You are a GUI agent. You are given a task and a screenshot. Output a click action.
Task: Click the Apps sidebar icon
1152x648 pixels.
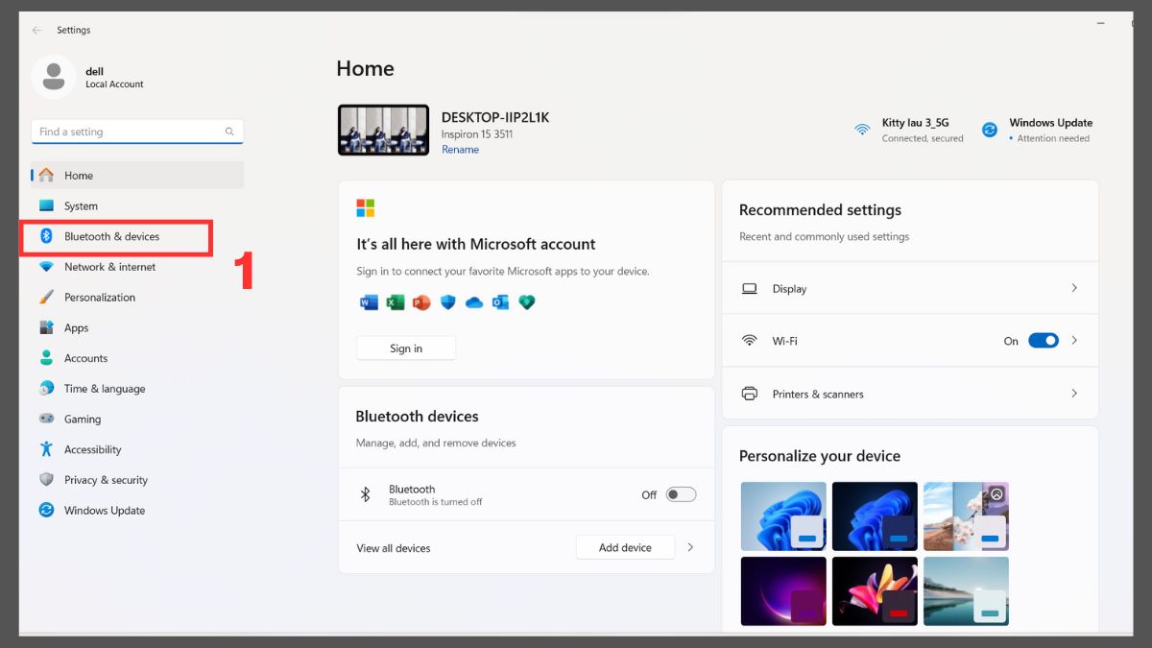click(x=46, y=327)
